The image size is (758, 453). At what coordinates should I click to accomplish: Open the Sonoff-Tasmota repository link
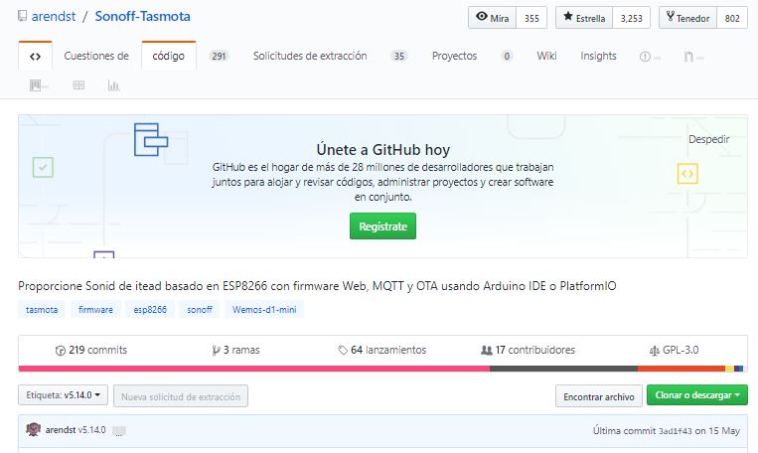[x=143, y=16]
